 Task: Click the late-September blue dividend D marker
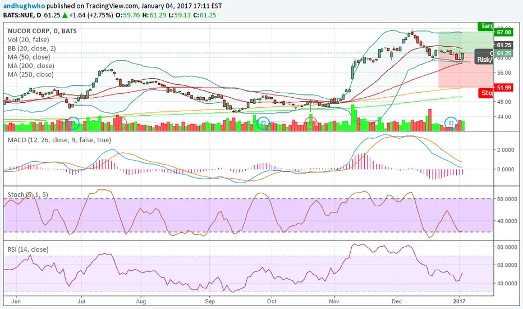pyautogui.click(x=264, y=123)
